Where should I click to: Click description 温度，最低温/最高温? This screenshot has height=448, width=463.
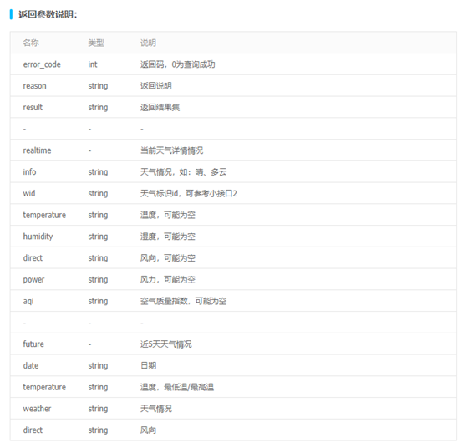click(x=177, y=387)
